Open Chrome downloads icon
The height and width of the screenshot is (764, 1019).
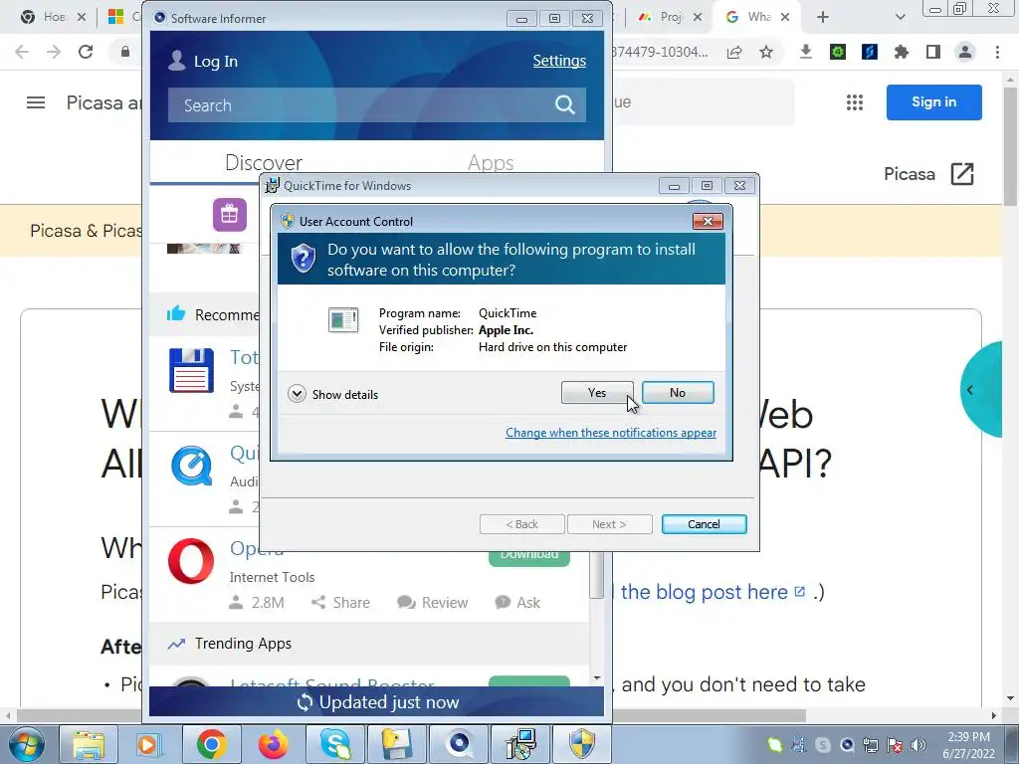(806, 52)
